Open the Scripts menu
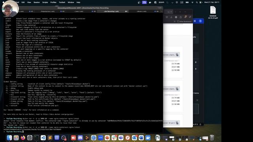The image size is (253, 142). pyautogui.click(x=45, y=2)
